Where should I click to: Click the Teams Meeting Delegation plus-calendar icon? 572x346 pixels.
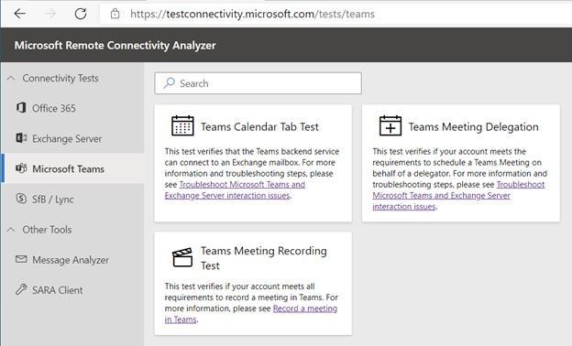[x=390, y=125]
